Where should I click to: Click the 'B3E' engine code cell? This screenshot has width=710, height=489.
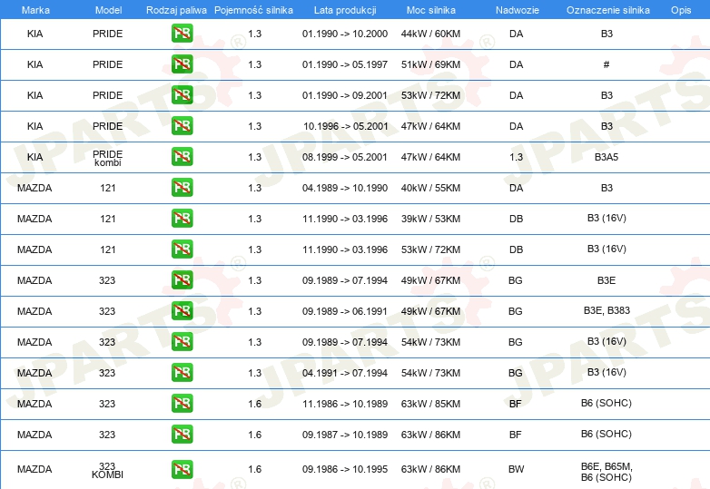[606, 280]
